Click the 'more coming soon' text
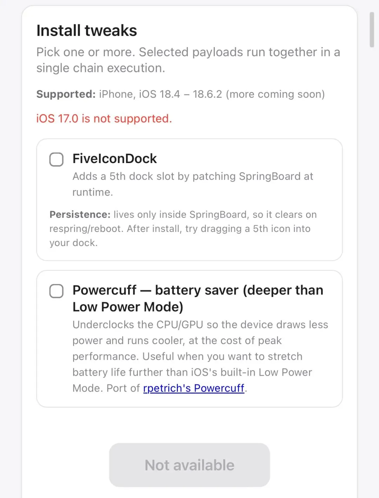Screen dimensions: 379x498 pos(275,94)
